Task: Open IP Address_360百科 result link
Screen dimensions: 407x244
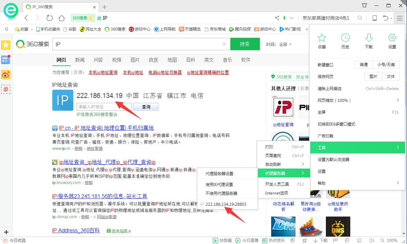Action: click(76, 231)
